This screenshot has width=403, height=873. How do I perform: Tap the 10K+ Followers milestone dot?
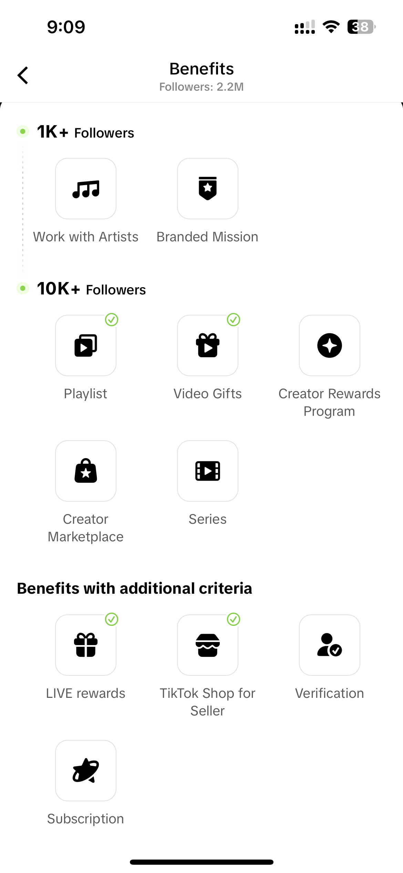click(23, 288)
